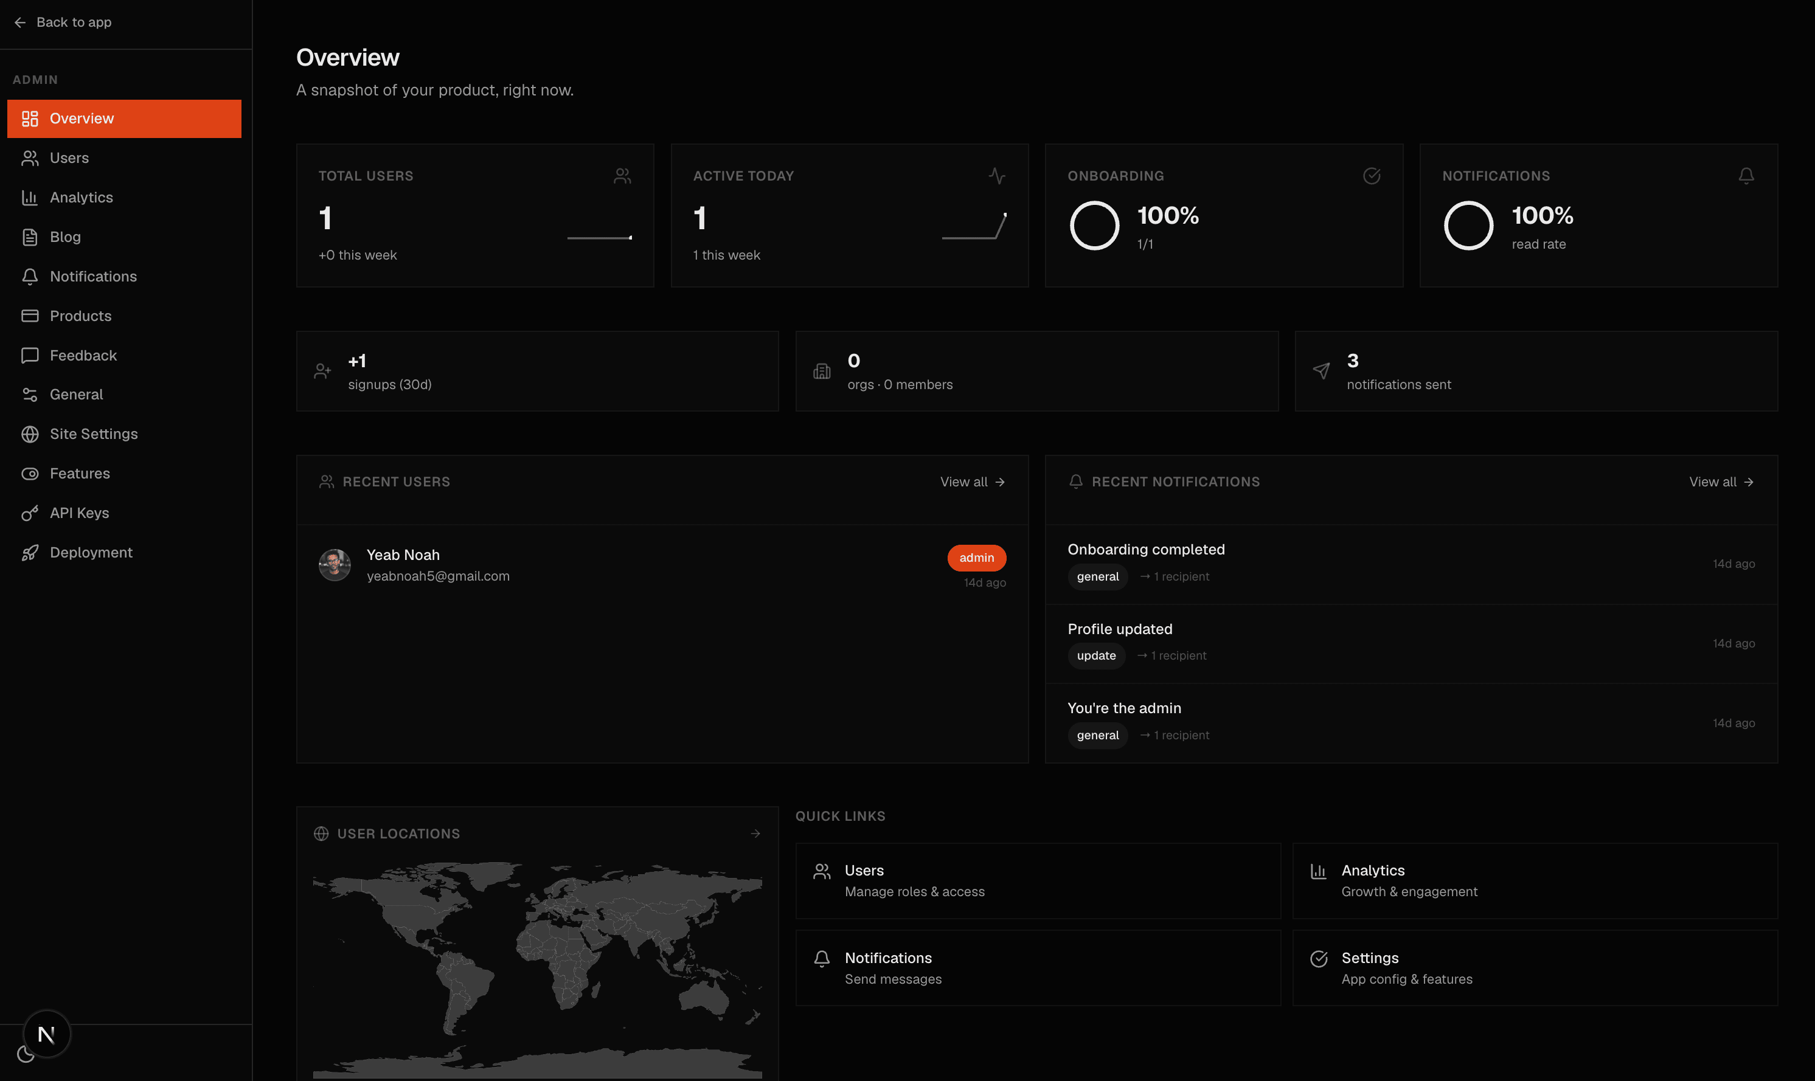Click the Onboarding 100% progress ring

coord(1094,226)
